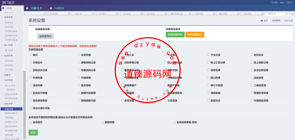Click the 修改权限角色 orange button
The width and height of the screenshot is (295, 140).
(195, 35)
